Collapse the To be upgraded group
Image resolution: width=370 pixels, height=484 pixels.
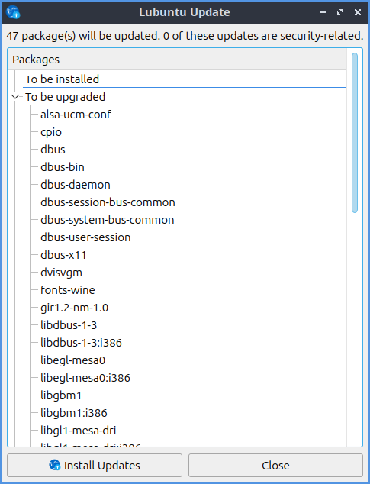coord(14,97)
